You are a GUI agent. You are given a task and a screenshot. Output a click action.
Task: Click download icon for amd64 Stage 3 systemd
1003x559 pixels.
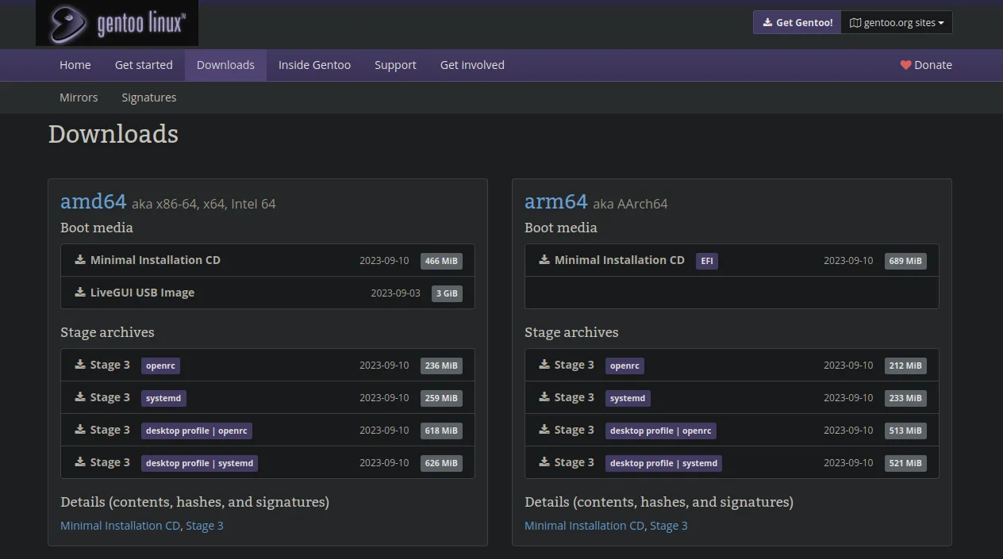[x=80, y=397]
